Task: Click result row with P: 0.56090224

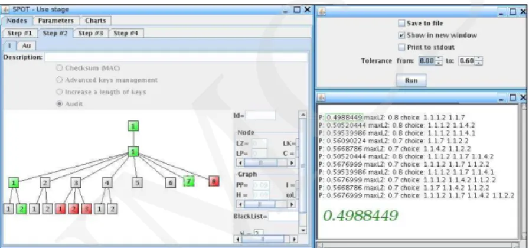Action: (393, 141)
